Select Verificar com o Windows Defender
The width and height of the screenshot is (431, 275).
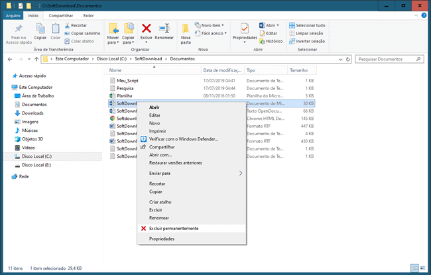pyautogui.click(x=184, y=139)
